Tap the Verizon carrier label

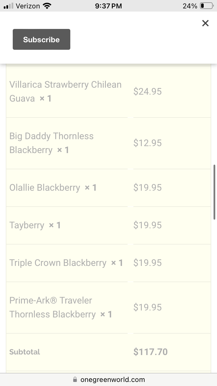(28, 6)
